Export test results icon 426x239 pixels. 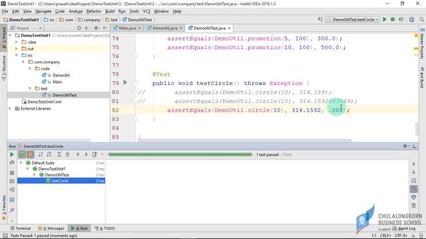click(x=95, y=155)
